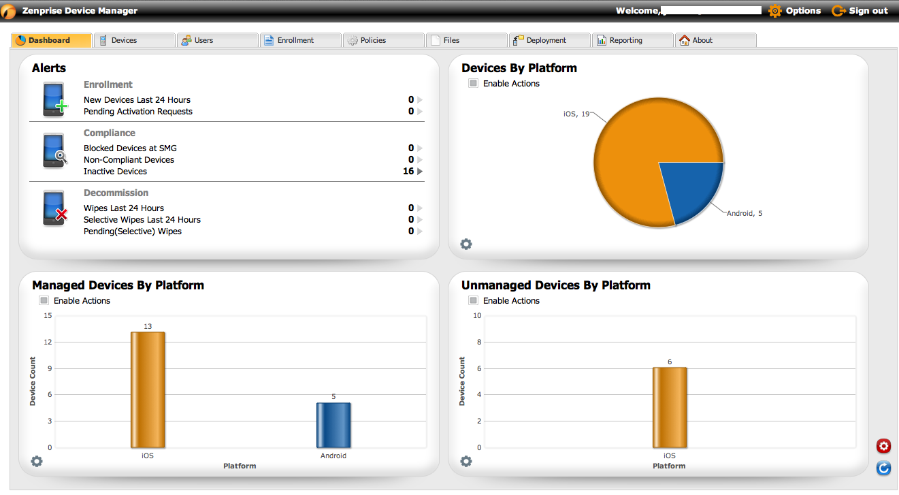Image resolution: width=899 pixels, height=495 pixels.
Task: Click the blue refresh dashboard icon
Action: coord(883,468)
